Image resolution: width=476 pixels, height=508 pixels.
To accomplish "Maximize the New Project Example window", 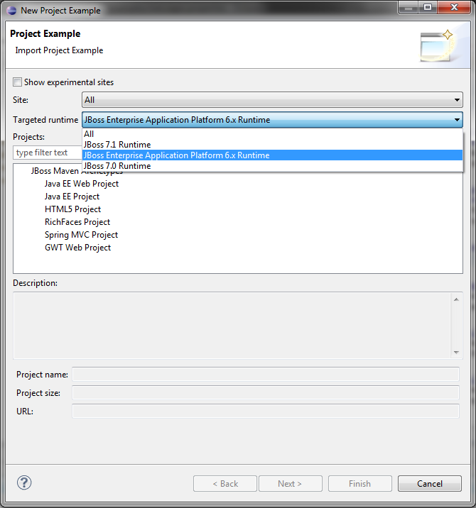I will pos(428,8).
